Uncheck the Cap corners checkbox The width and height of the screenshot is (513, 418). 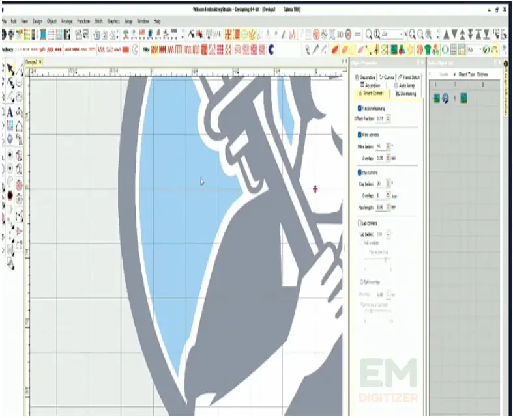click(360, 173)
